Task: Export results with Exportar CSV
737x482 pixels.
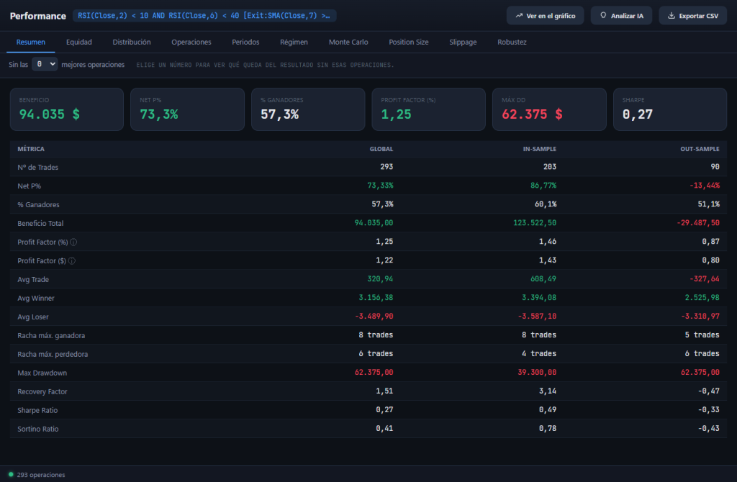Action: point(693,16)
